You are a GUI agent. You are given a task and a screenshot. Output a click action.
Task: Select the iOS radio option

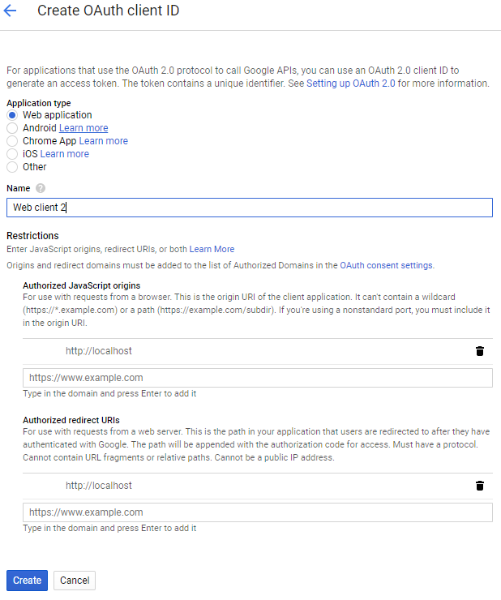point(12,154)
